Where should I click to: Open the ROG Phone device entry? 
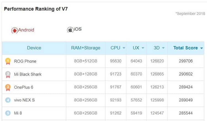click(25, 61)
